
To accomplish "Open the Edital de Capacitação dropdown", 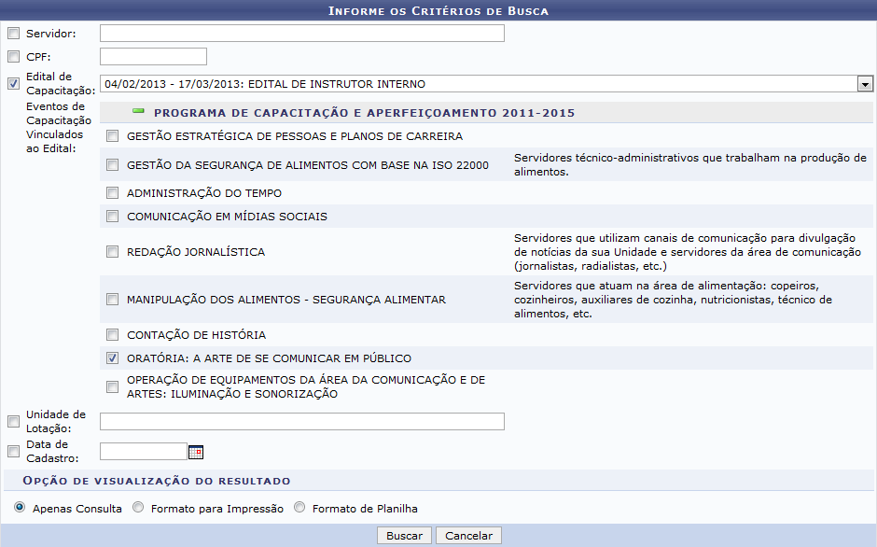I will [865, 84].
